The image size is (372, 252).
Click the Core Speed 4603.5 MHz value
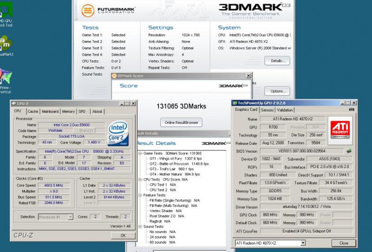(53, 185)
